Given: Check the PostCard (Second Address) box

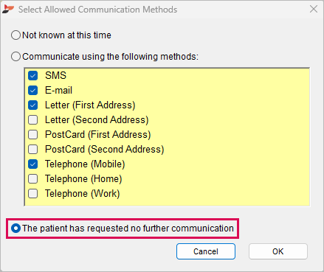Looking at the screenshot, I should click(33, 150).
